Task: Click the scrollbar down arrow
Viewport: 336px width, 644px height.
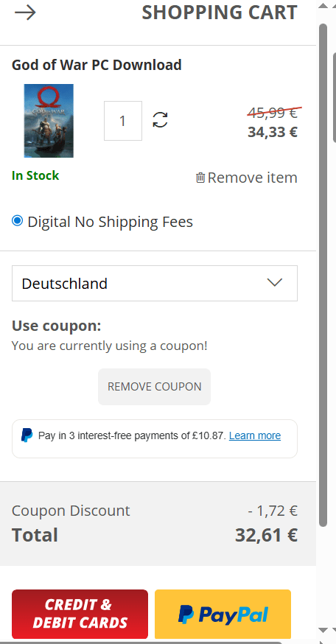Action: 323,630
